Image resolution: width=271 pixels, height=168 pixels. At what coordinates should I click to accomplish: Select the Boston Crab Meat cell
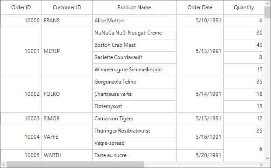point(134,45)
